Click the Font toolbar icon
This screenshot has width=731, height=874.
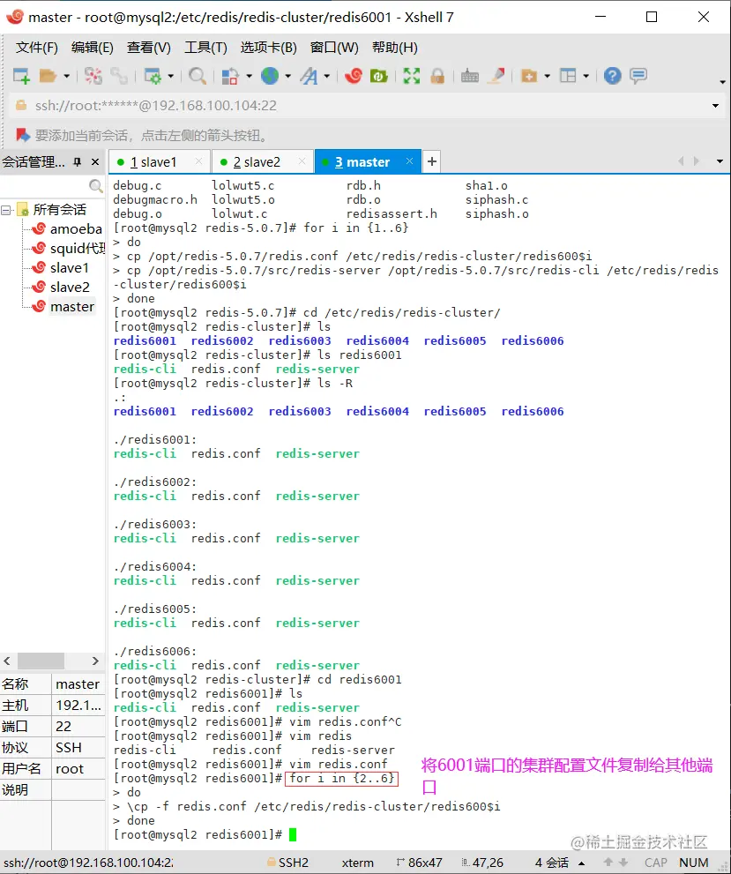coord(309,76)
